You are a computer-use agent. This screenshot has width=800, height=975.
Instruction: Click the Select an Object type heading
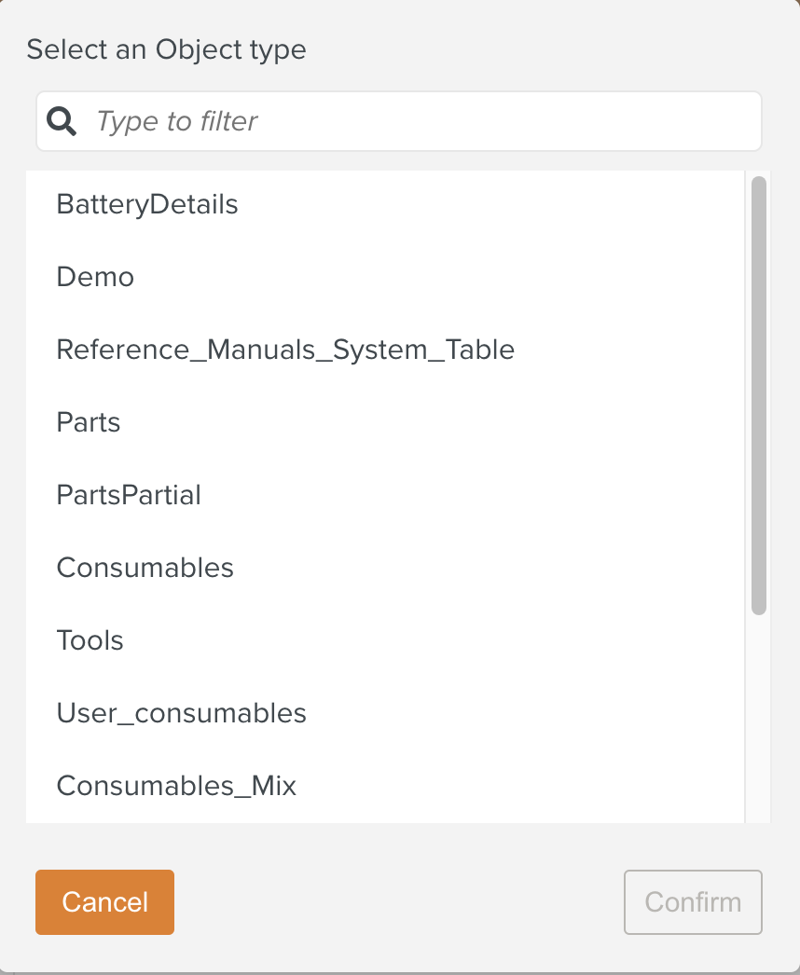[x=166, y=49]
